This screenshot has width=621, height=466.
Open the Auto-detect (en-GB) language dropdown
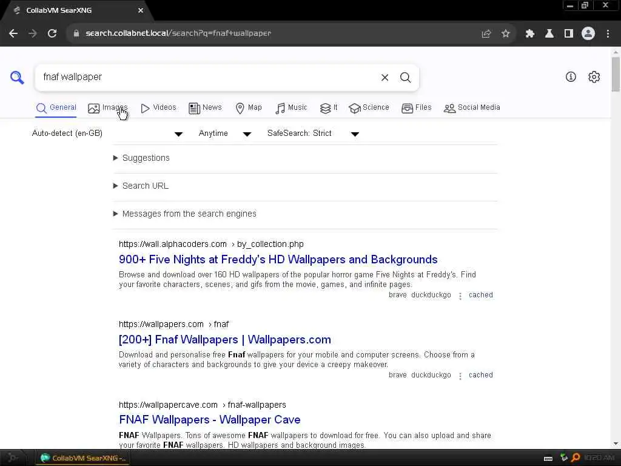point(107,133)
